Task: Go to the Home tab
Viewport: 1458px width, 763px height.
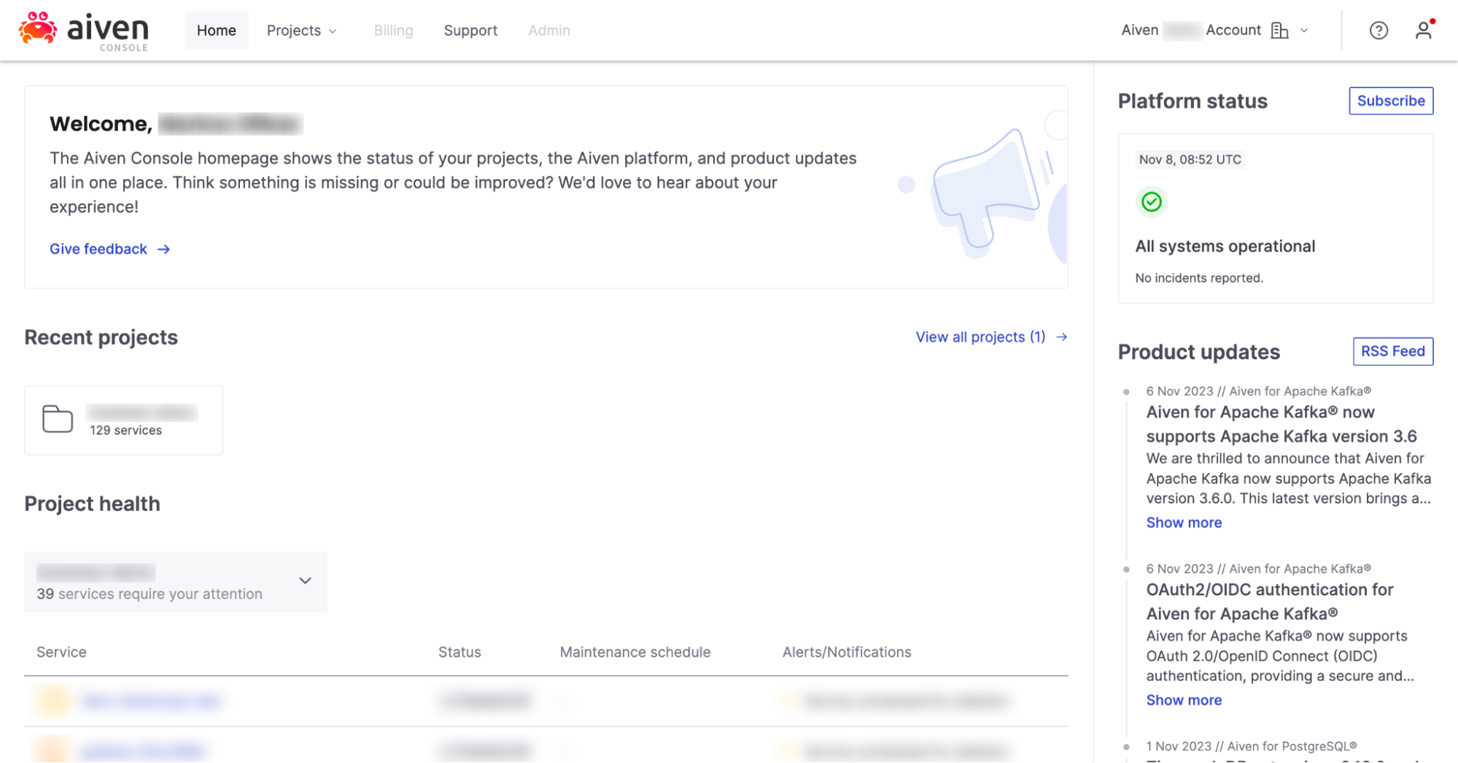Action: point(217,31)
